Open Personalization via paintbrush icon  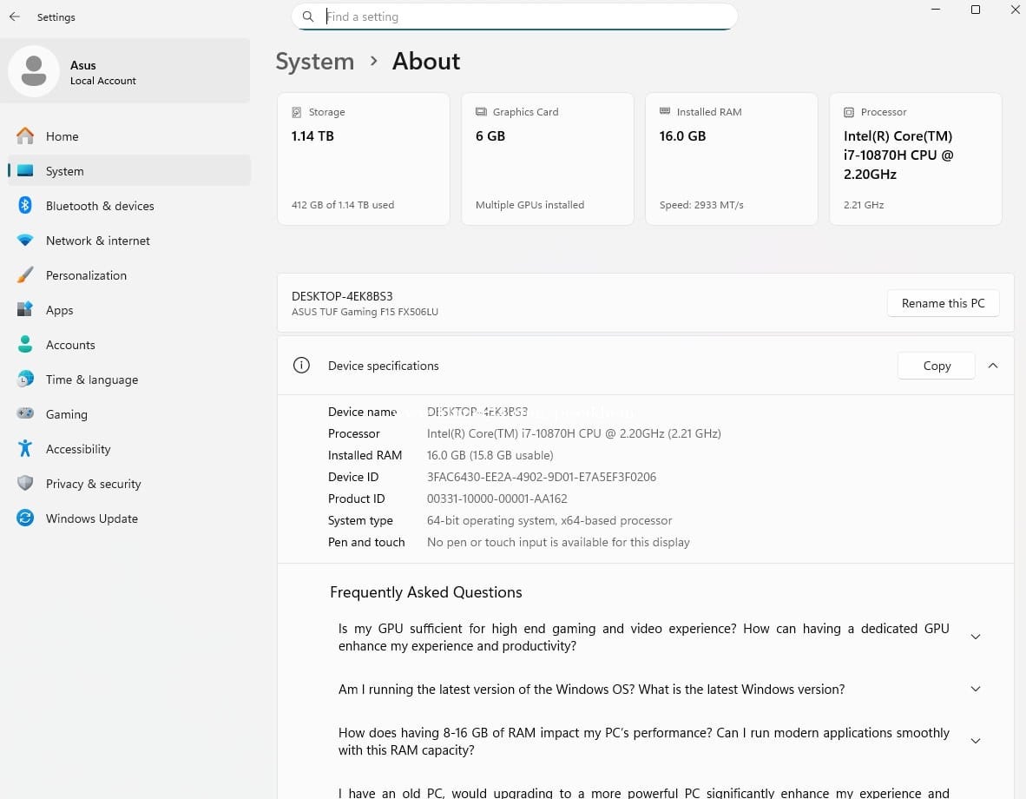click(x=26, y=275)
